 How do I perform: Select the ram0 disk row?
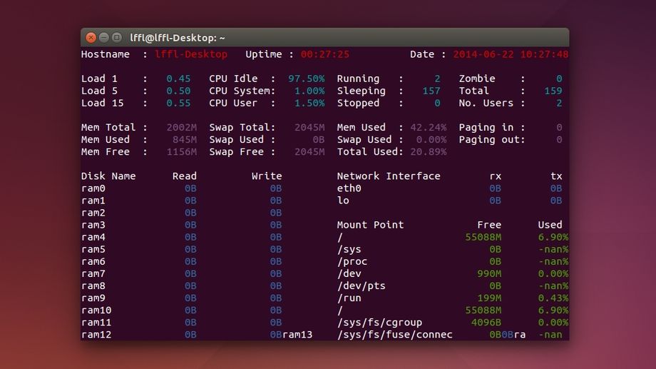point(182,188)
